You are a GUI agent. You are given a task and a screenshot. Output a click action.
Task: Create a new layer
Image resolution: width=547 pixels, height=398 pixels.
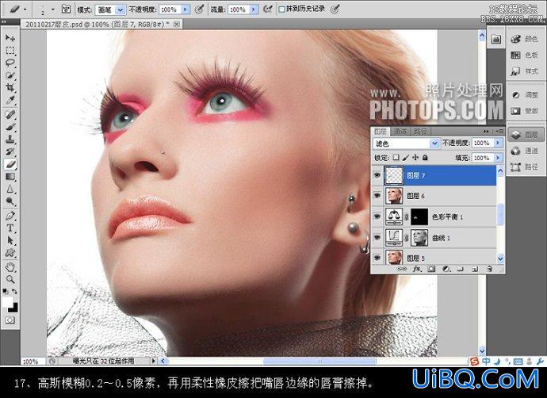click(475, 269)
